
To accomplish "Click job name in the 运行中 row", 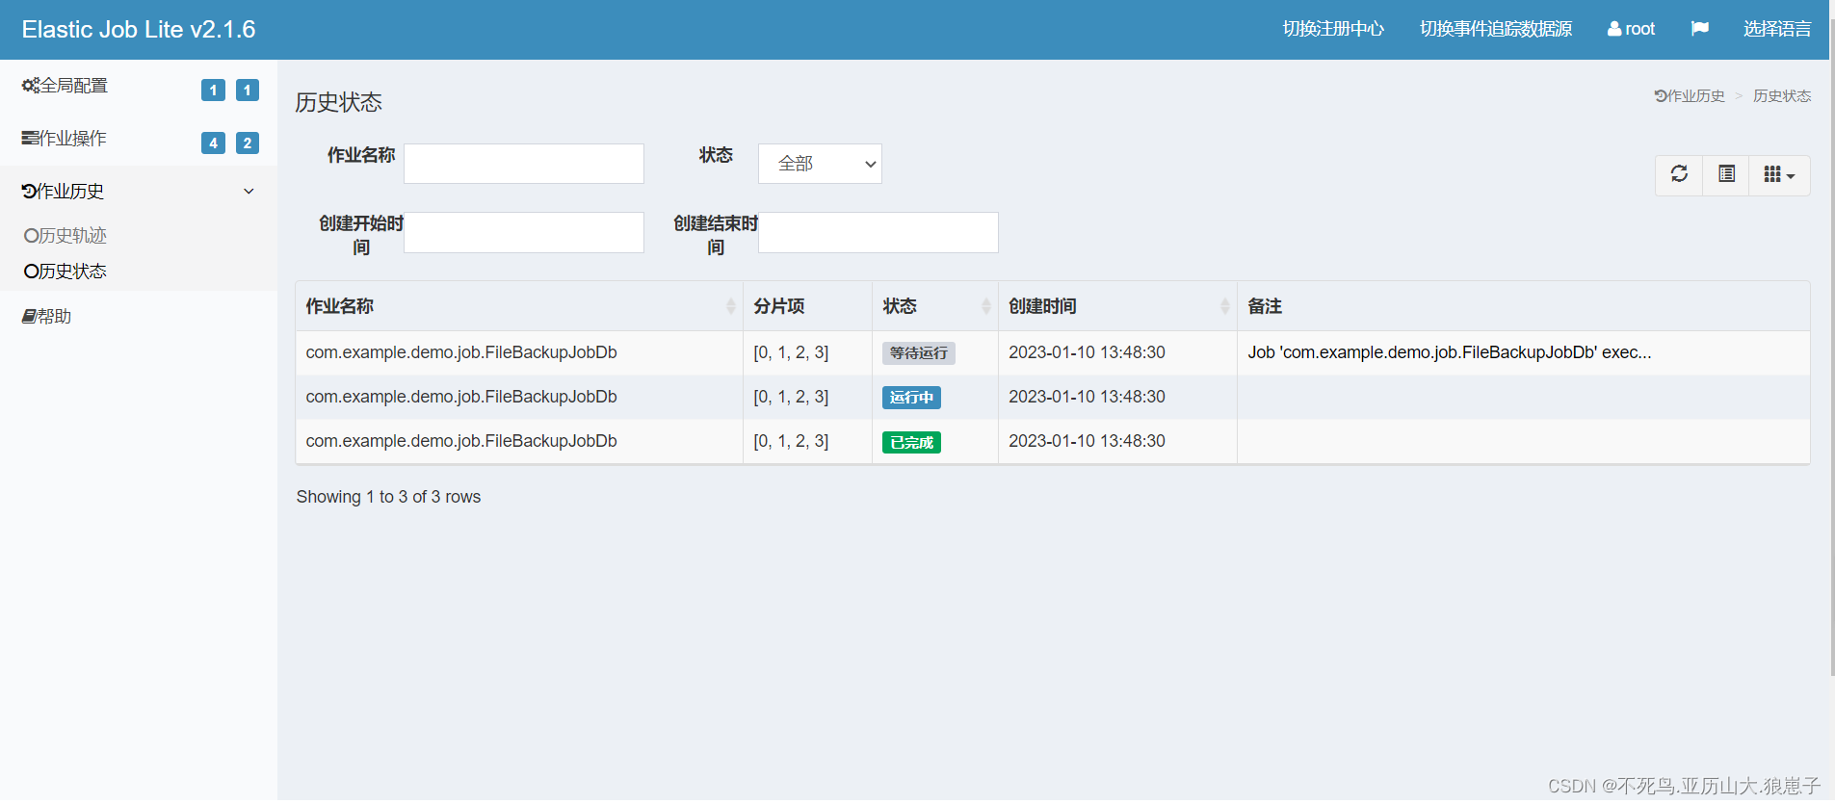I will click(461, 397).
